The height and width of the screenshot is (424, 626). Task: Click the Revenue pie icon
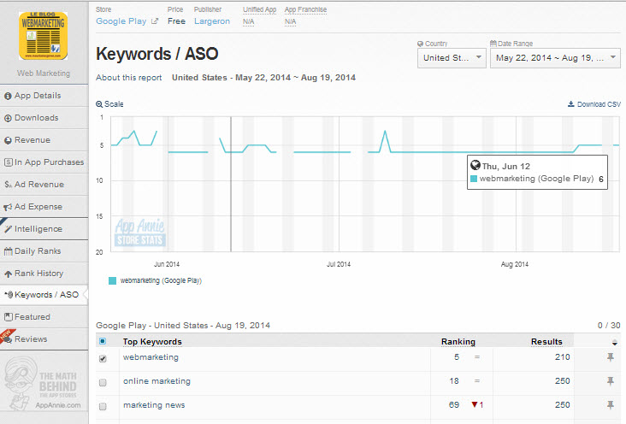[x=8, y=140]
